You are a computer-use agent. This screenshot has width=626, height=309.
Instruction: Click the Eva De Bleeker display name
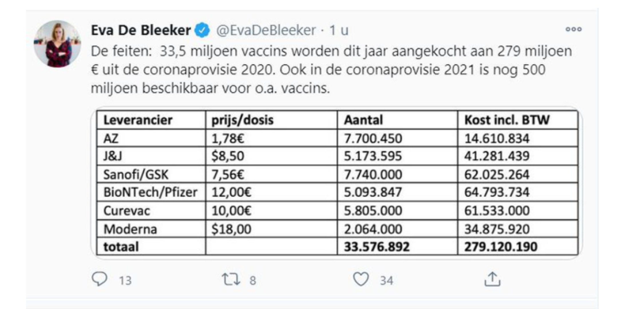coord(141,30)
